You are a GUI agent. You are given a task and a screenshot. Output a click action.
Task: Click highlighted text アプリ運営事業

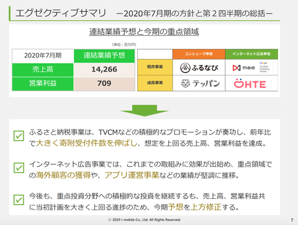click(132, 175)
